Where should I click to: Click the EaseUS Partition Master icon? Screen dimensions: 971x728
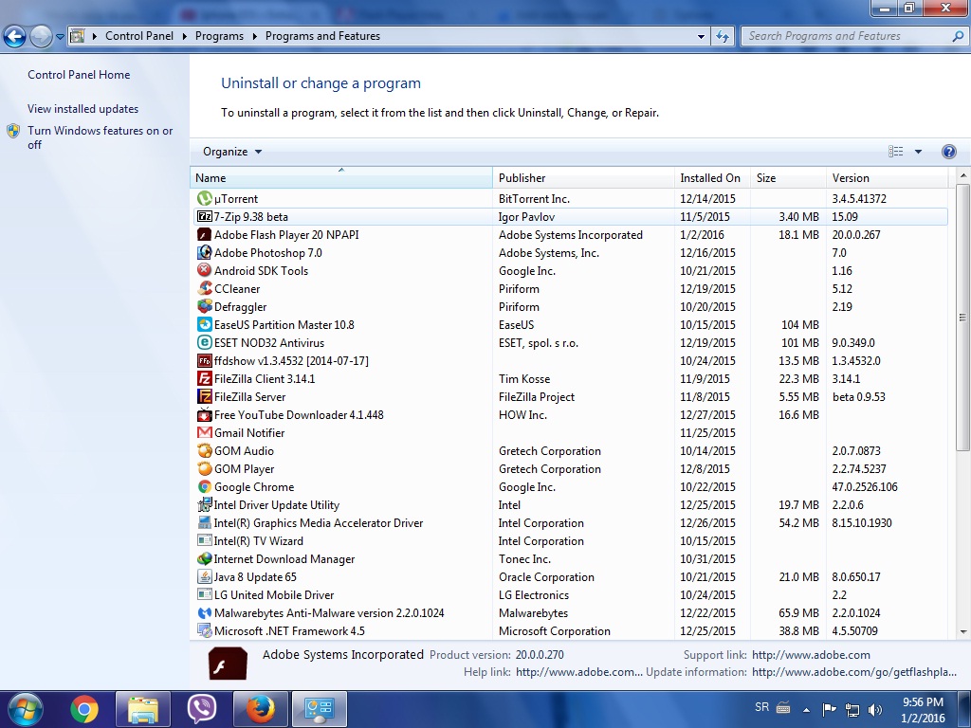pyautogui.click(x=205, y=324)
